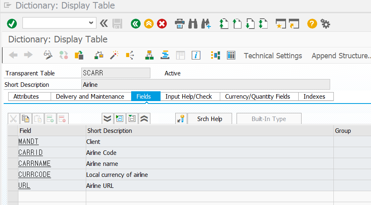Open the Currency/Quantity Fields tab

pos(259,97)
